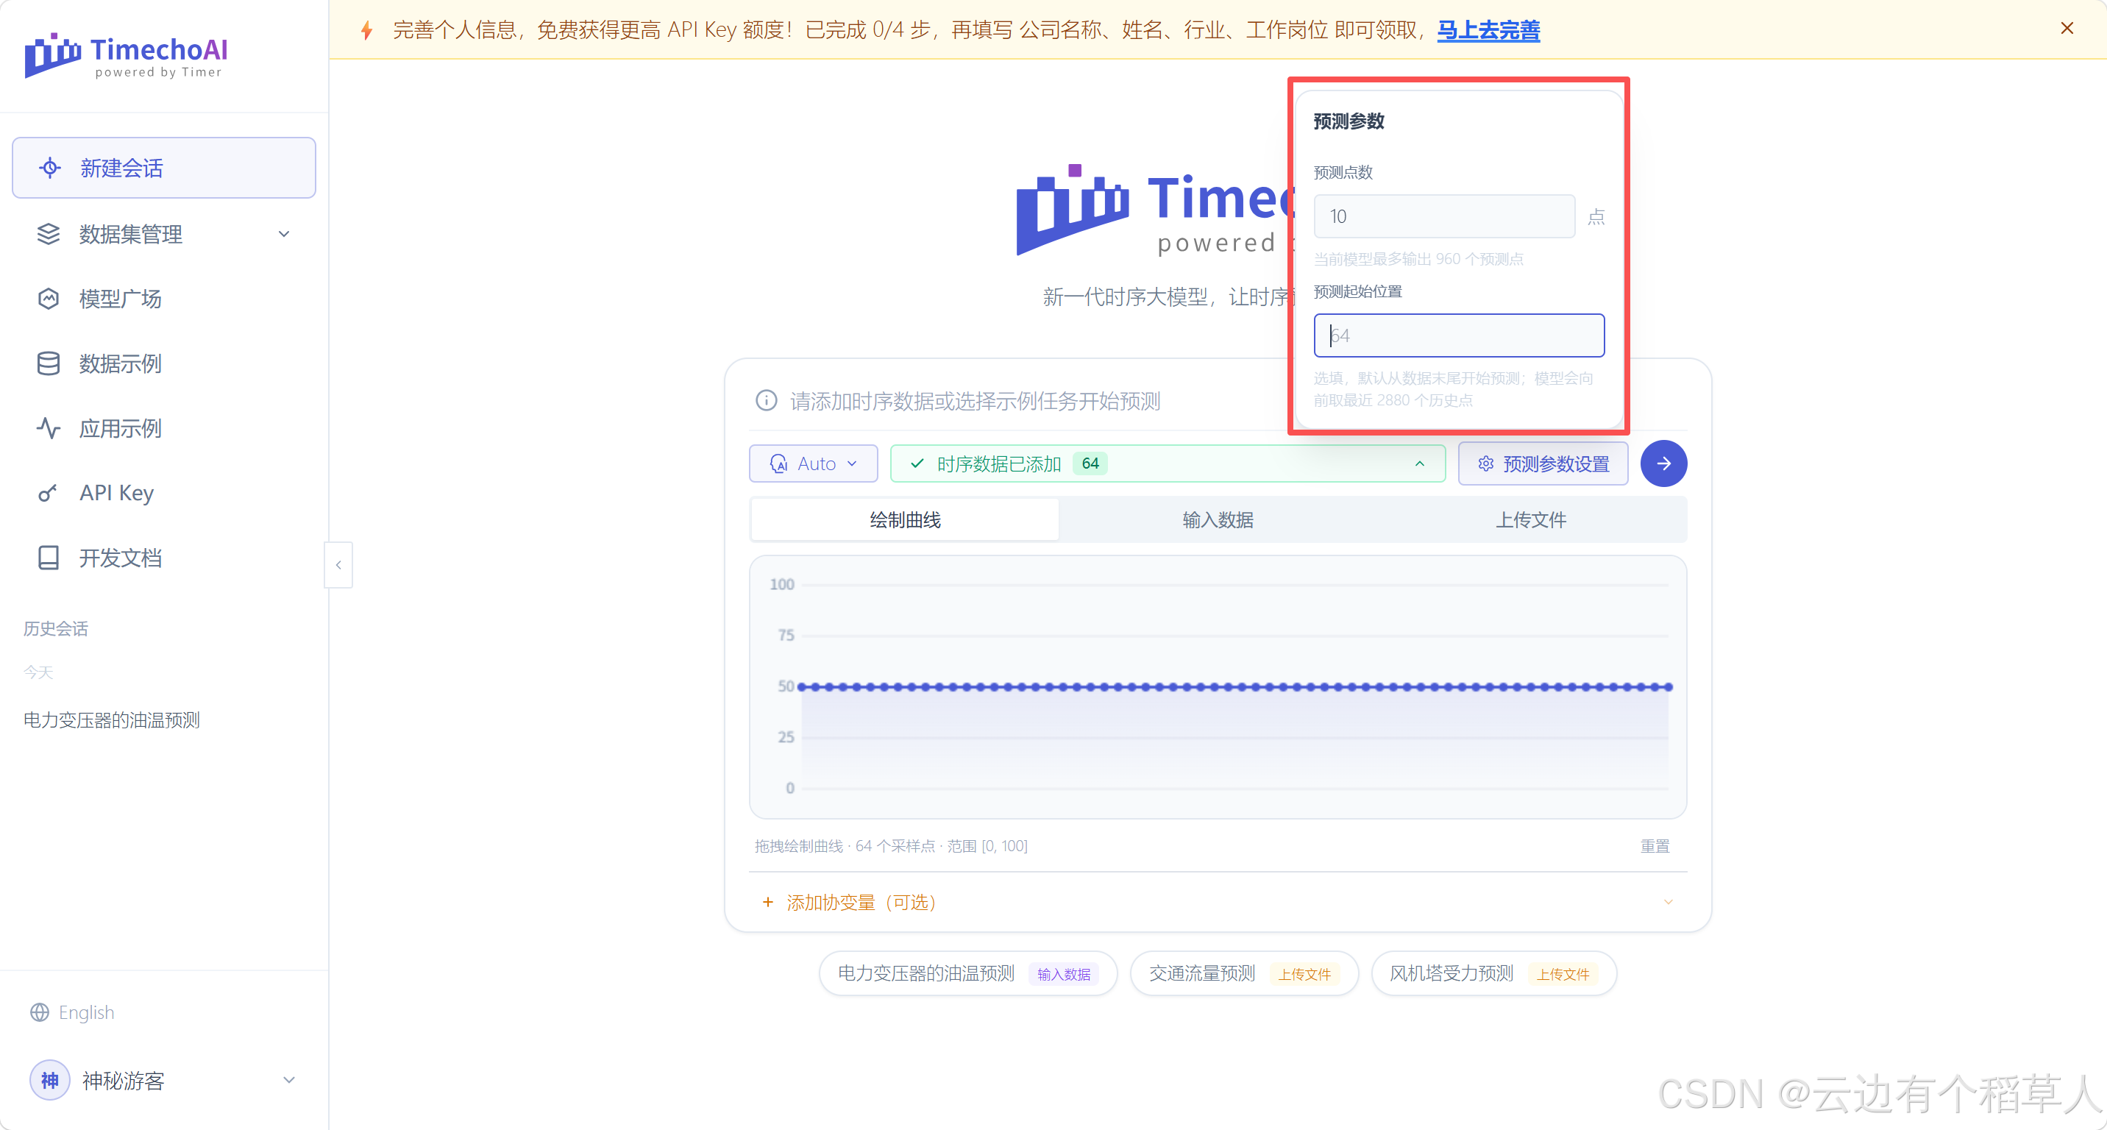
Task: Click the 数据示例 database icon
Action: pos(49,364)
